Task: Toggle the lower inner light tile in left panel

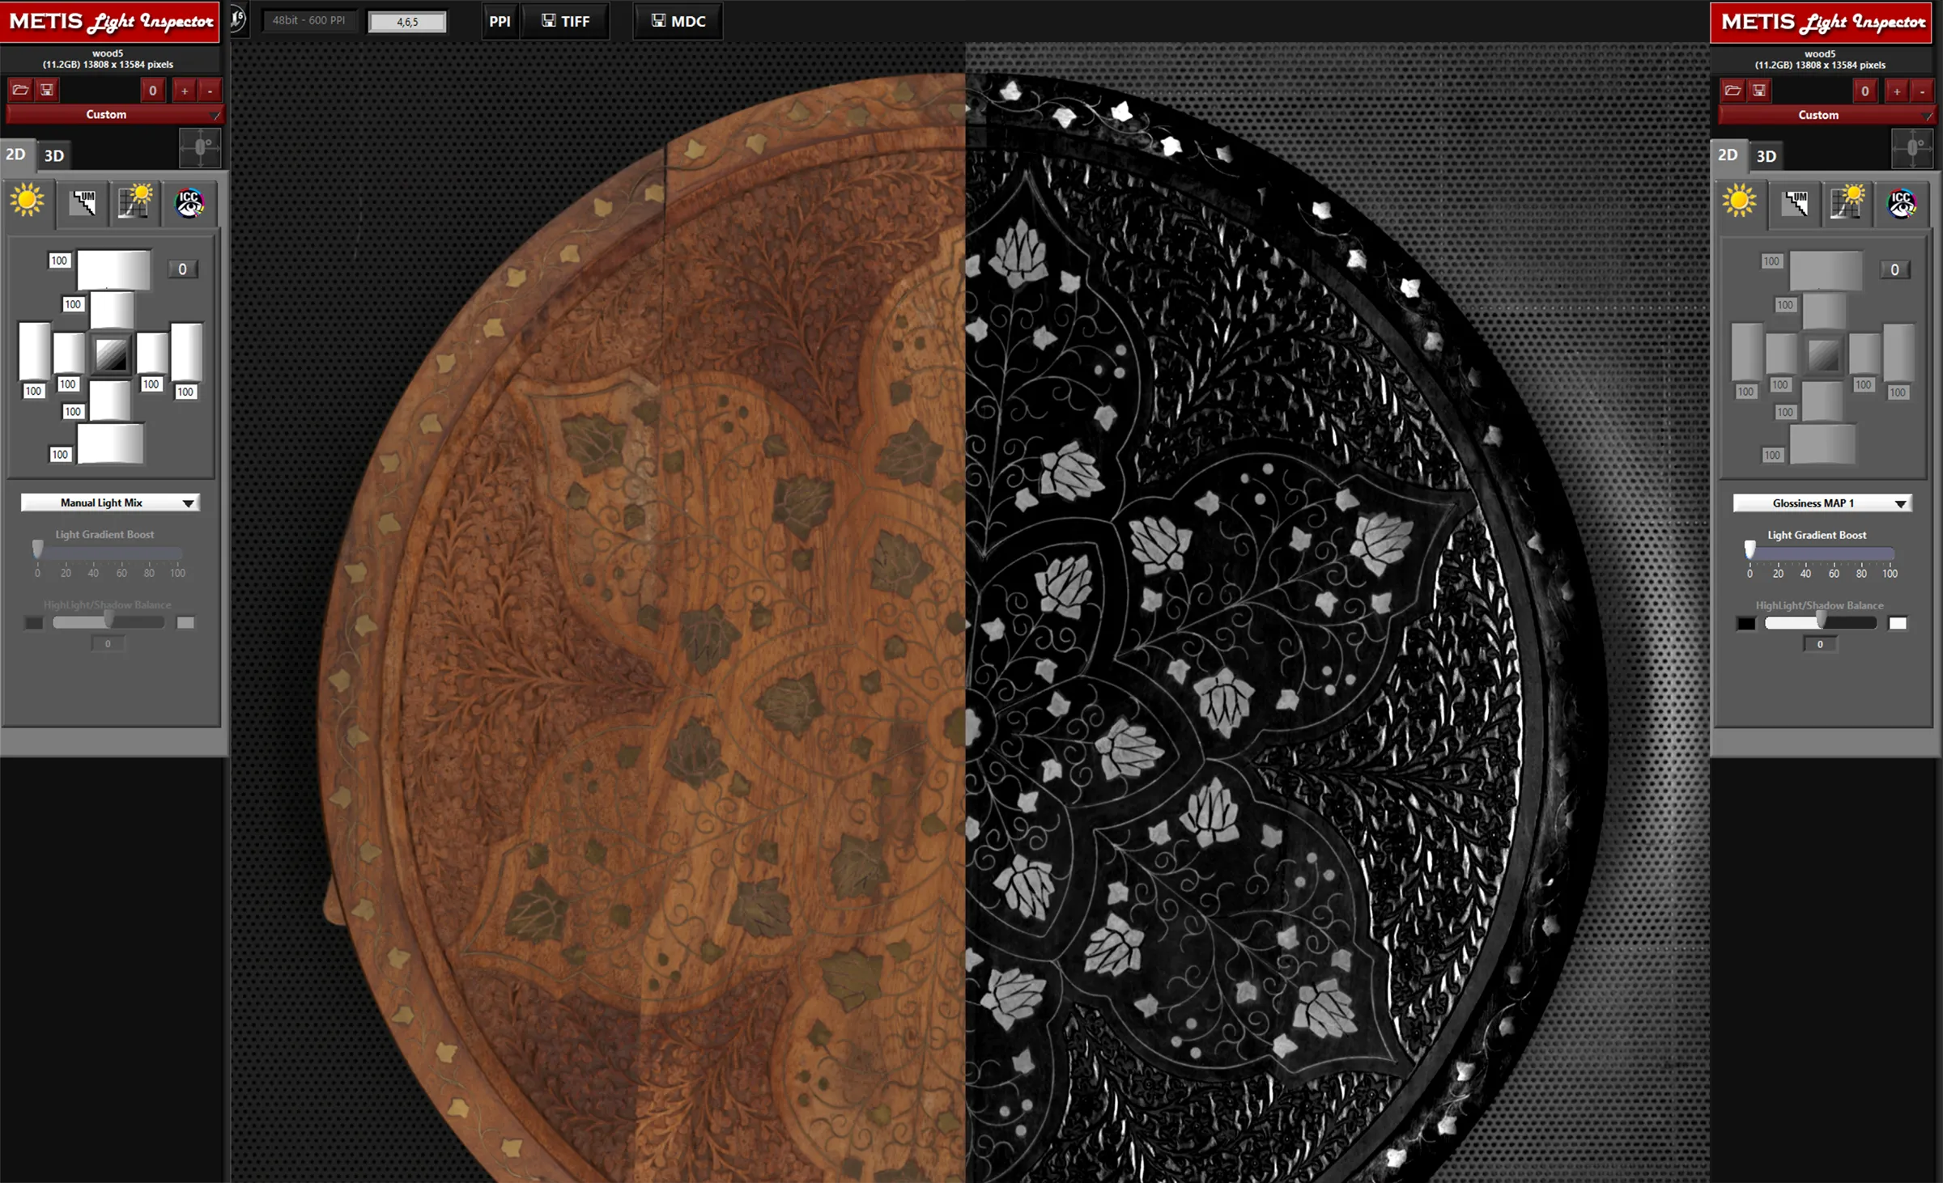Action: pyautogui.click(x=110, y=400)
